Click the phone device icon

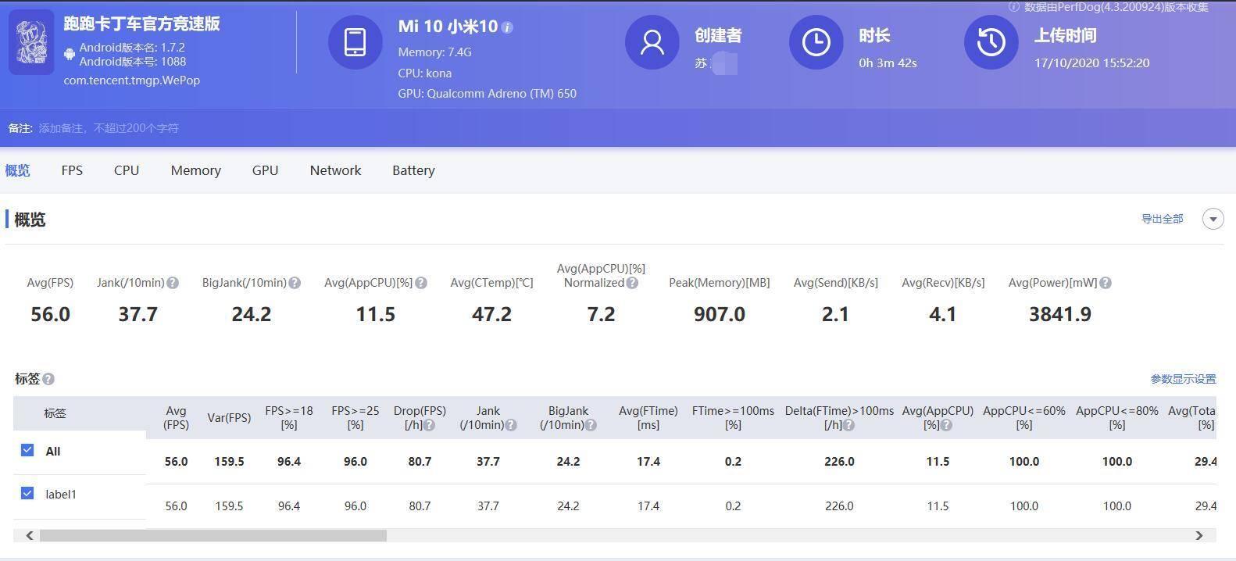[x=355, y=42]
